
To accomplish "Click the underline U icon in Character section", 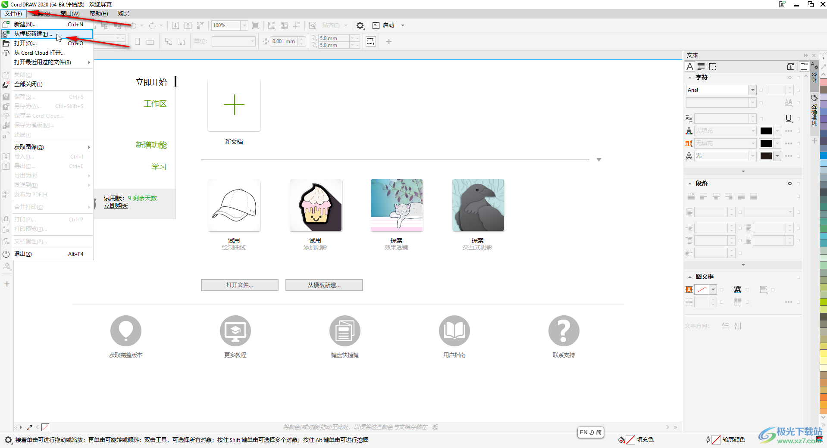I will [789, 118].
